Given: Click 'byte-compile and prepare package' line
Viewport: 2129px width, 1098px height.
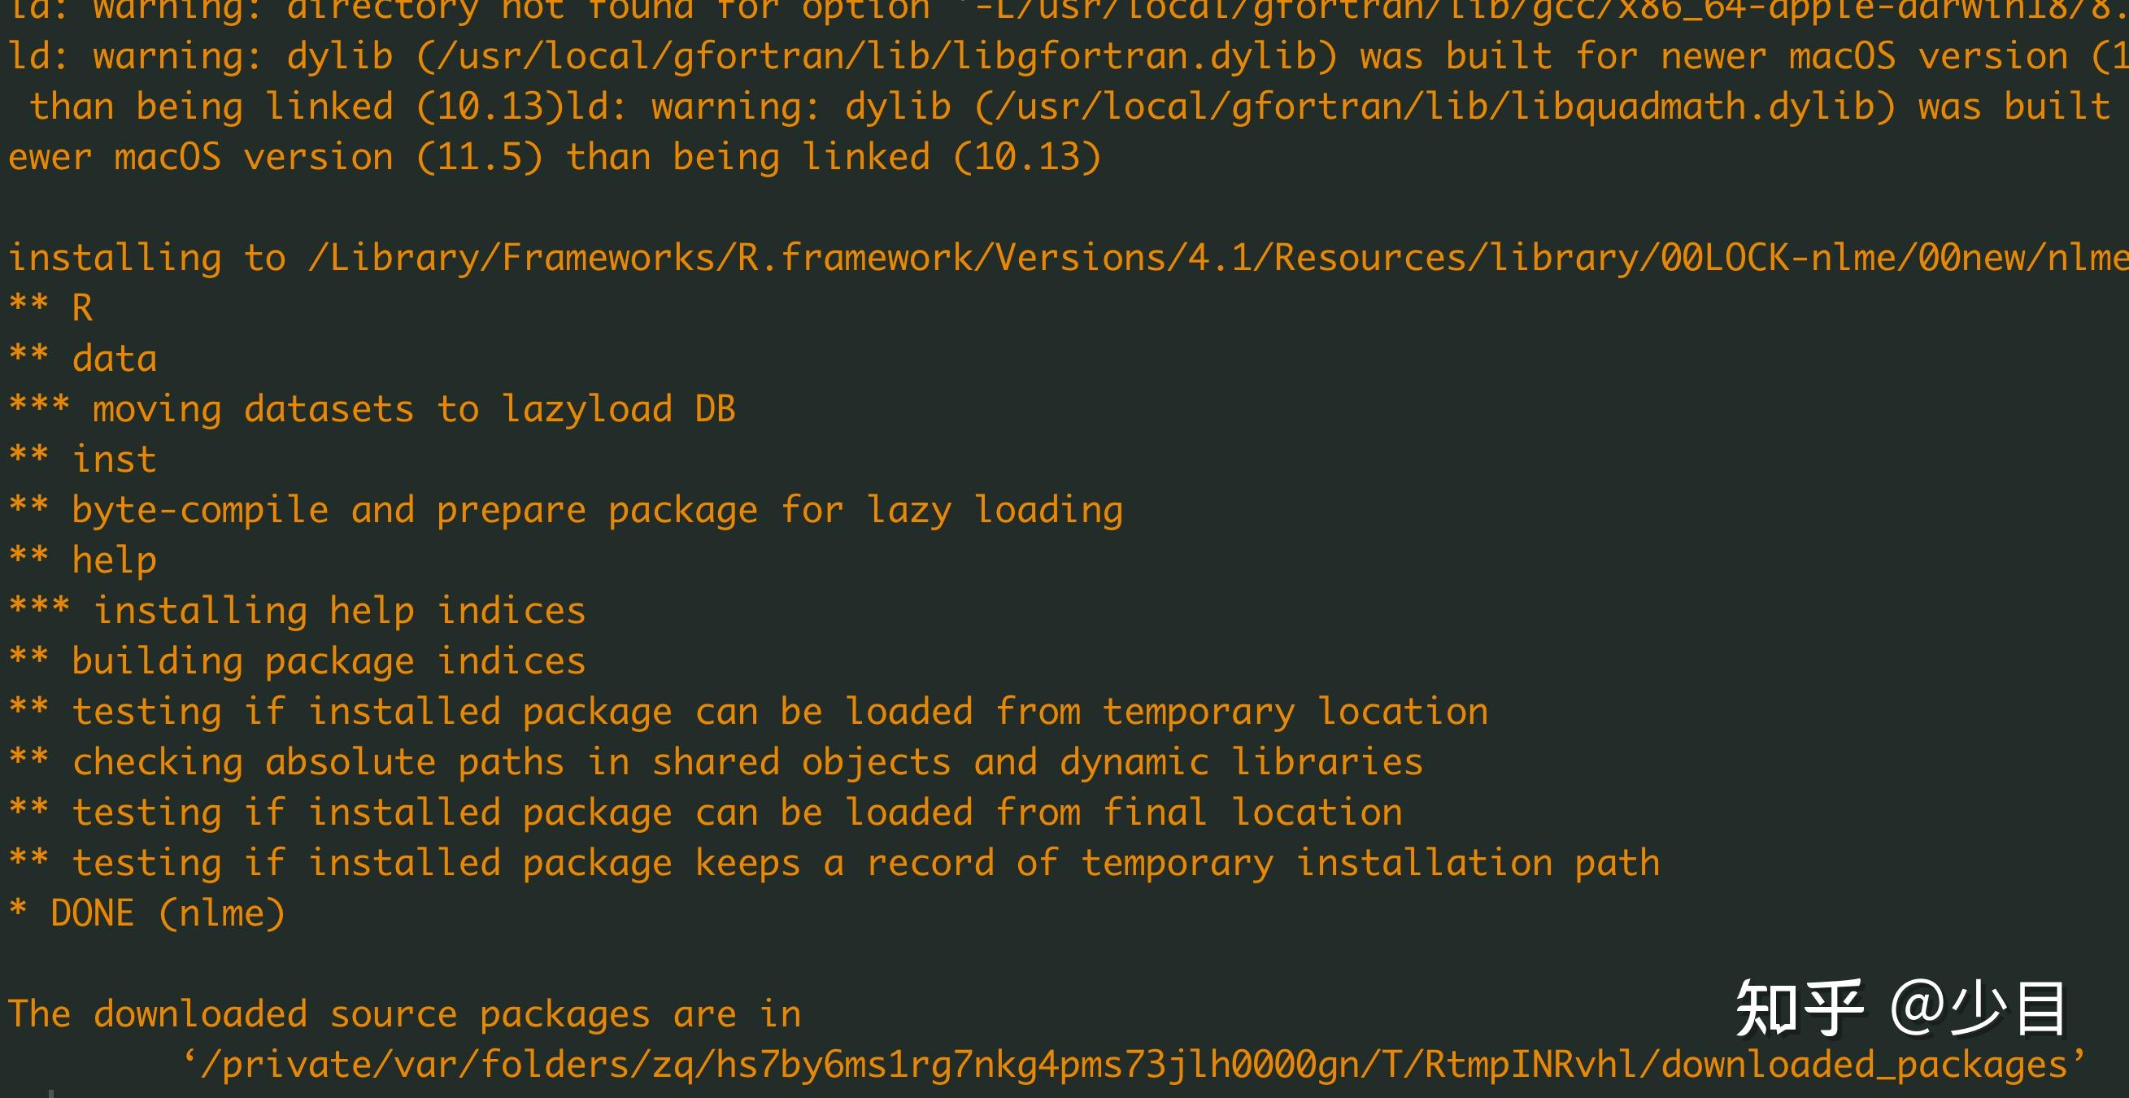Looking at the screenshot, I should point(566,510).
